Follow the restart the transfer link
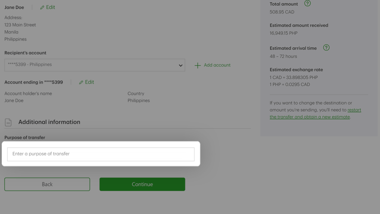The image size is (380, 214). coord(315,113)
